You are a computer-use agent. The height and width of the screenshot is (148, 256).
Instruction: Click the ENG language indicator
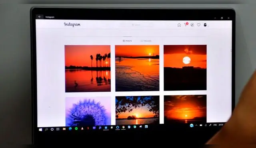coord(215,125)
